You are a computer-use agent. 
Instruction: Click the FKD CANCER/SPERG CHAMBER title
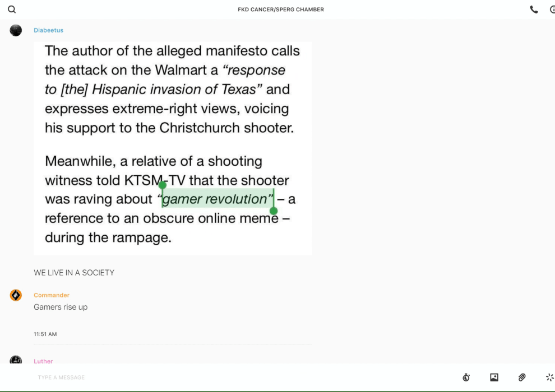(x=281, y=10)
